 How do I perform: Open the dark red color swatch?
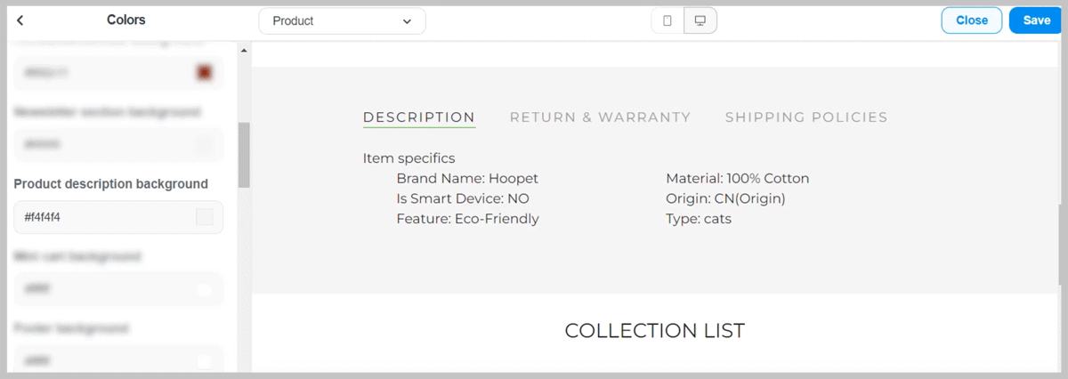205,72
